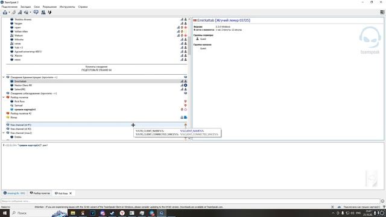Click scroll-up arrow of channel tree
This screenshot has width=386, height=217.
[189, 19]
